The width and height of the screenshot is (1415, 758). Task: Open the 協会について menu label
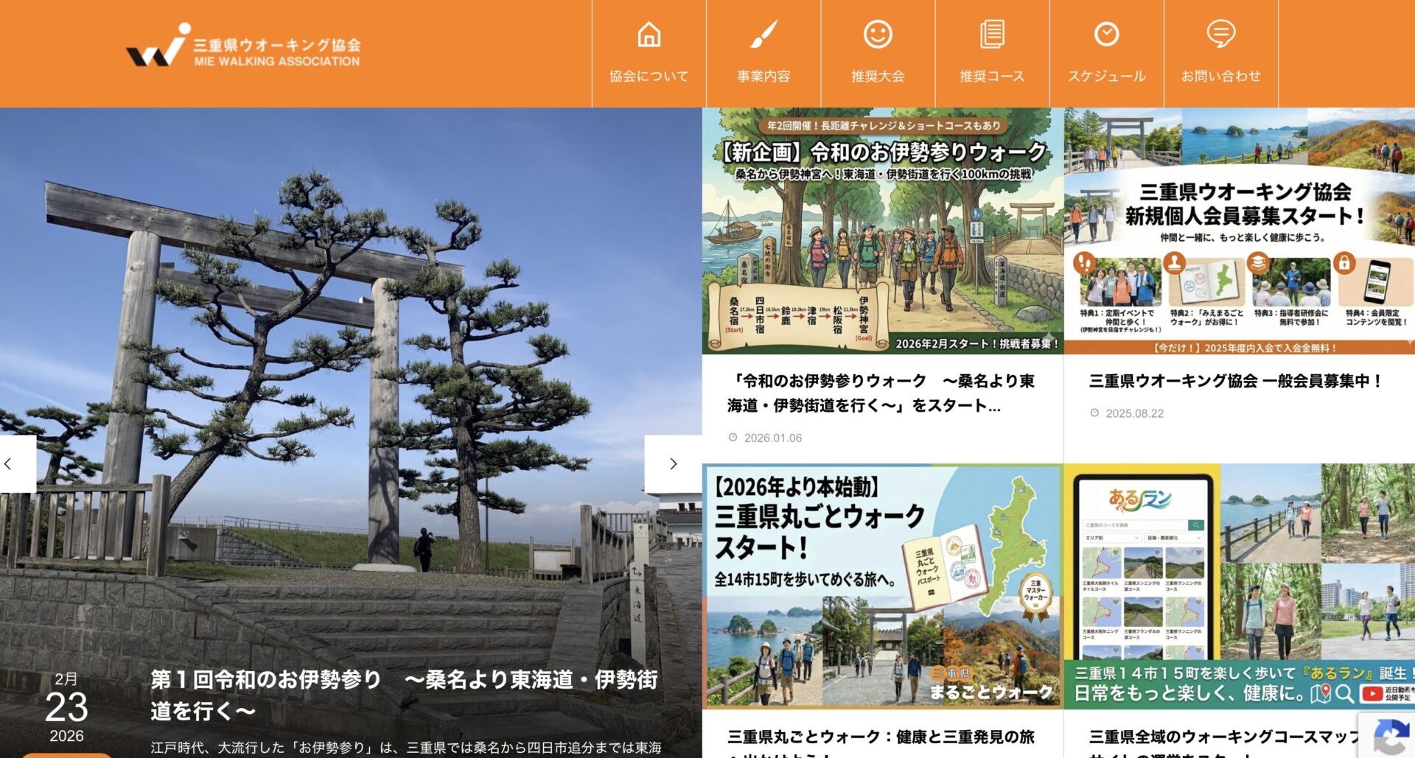click(x=649, y=76)
